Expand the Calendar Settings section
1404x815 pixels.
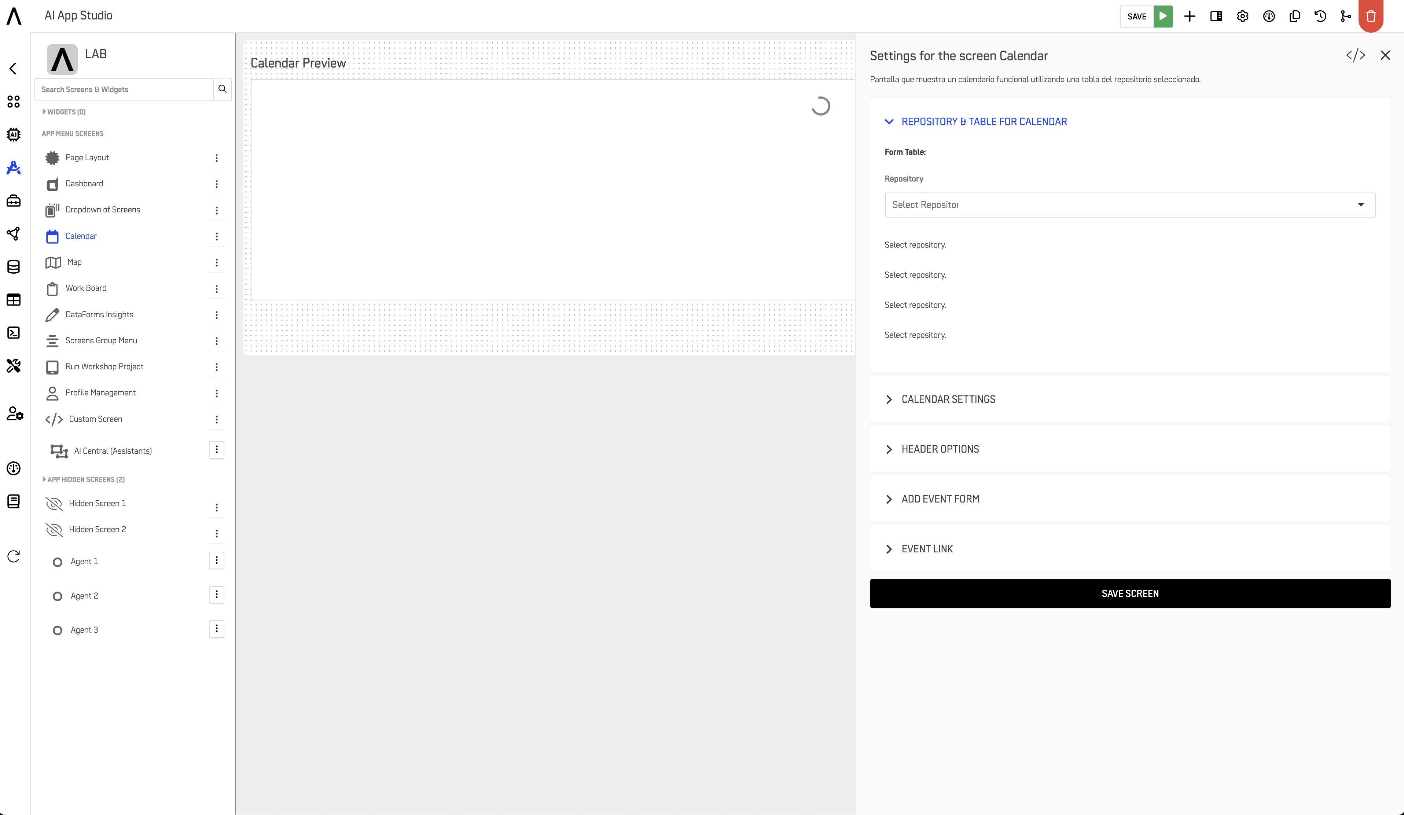[948, 399]
